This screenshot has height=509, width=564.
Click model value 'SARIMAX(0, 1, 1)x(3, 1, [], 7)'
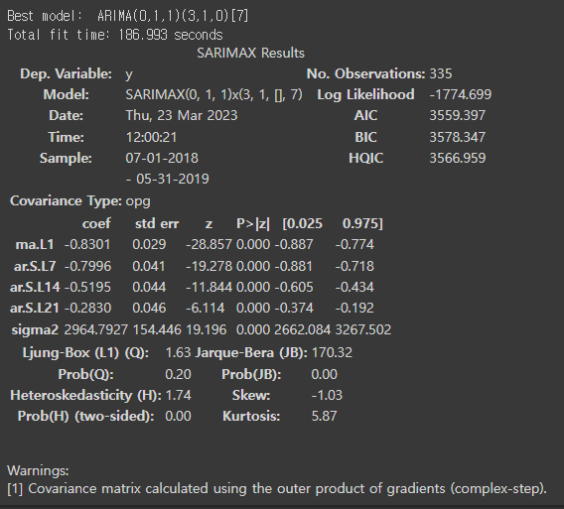pyautogui.click(x=214, y=95)
